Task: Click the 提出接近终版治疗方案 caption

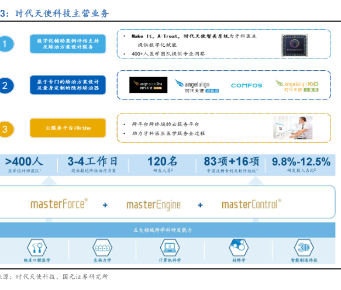Action: [x=94, y=171]
